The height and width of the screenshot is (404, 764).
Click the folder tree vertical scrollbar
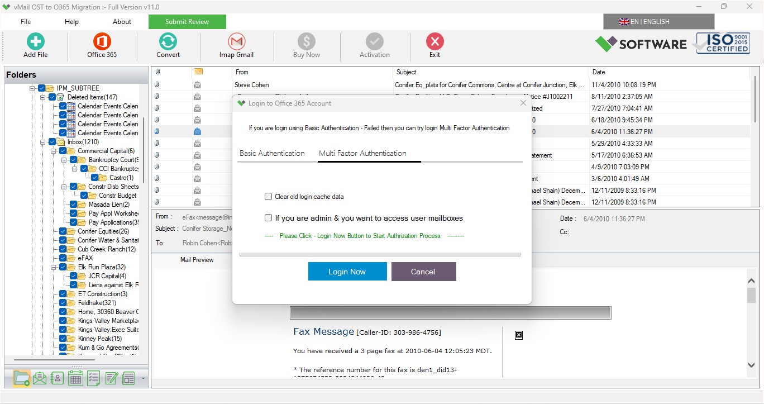point(144,151)
